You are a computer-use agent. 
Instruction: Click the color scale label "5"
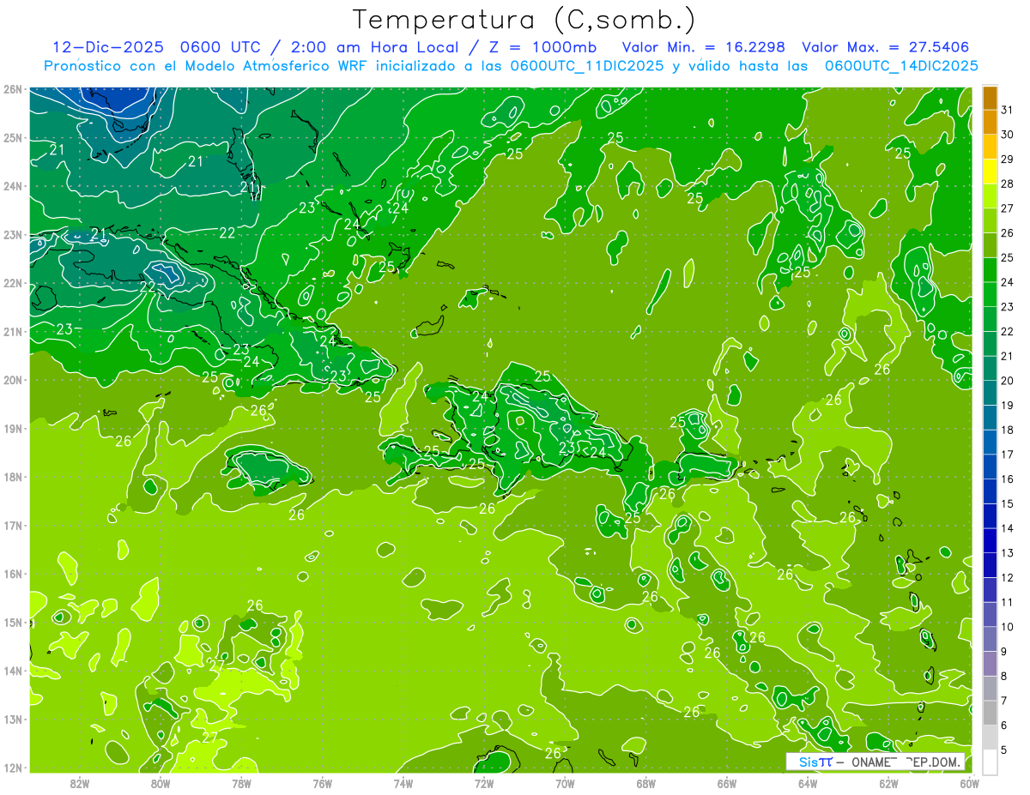(x=1004, y=750)
